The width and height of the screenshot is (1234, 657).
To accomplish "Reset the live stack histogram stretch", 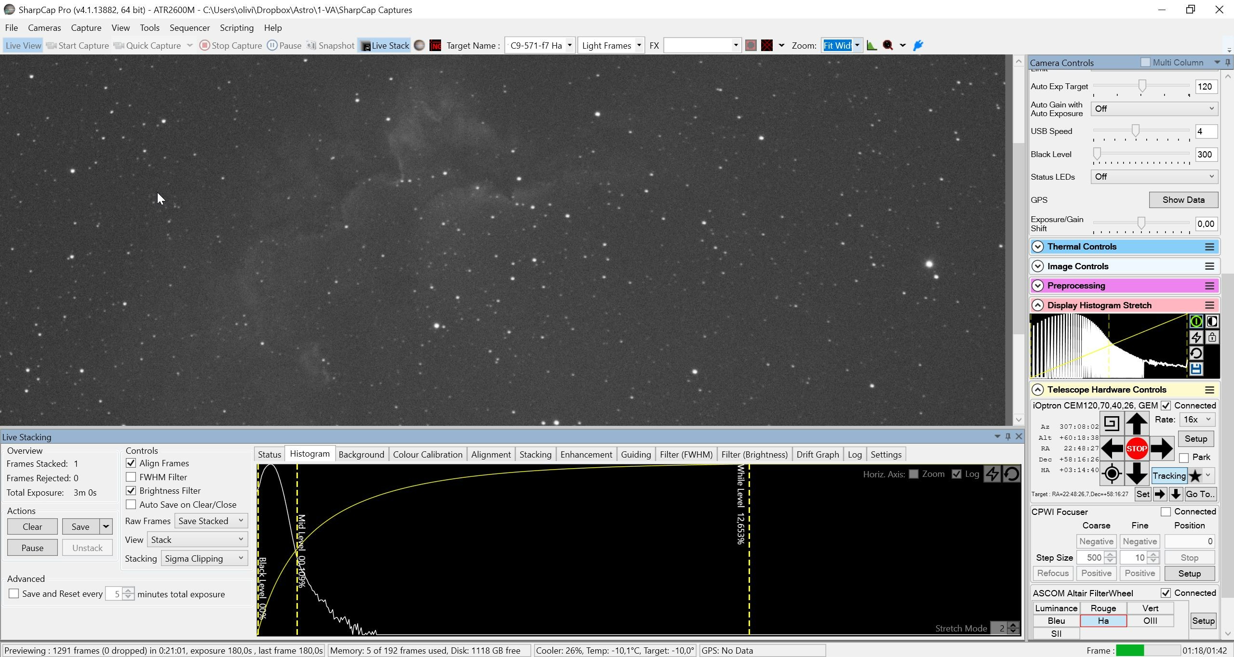I will tap(1011, 474).
